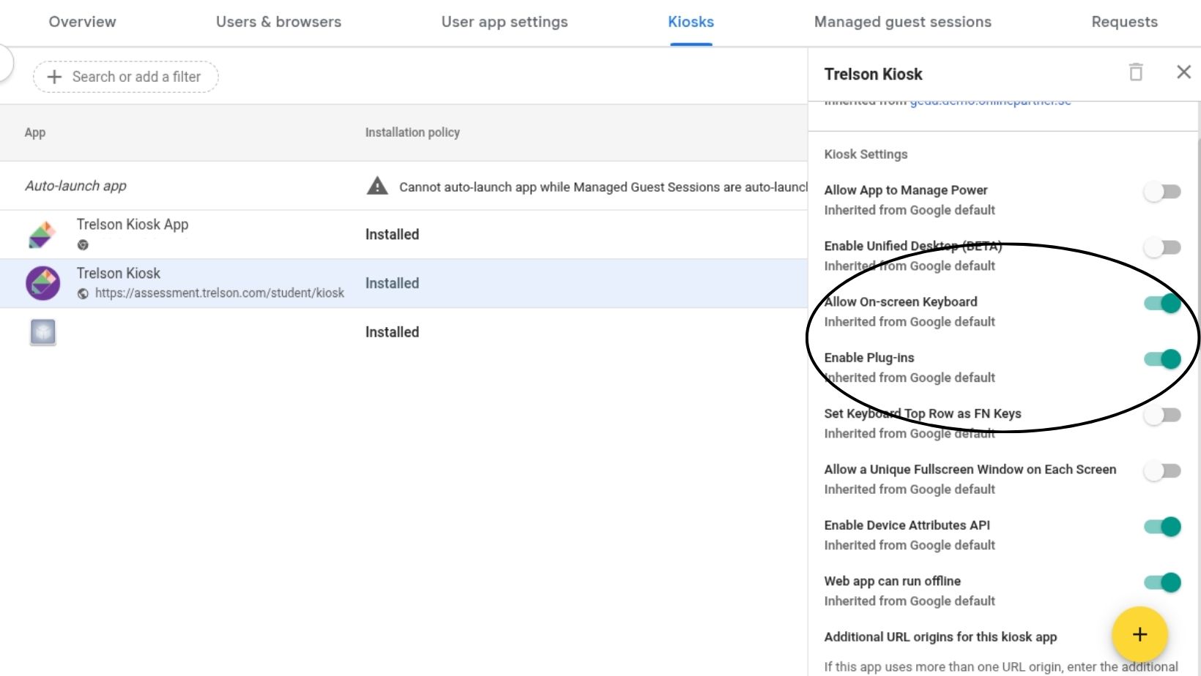Click Installed status for Trelson Kiosk
This screenshot has width=1201, height=676.
[x=392, y=283]
